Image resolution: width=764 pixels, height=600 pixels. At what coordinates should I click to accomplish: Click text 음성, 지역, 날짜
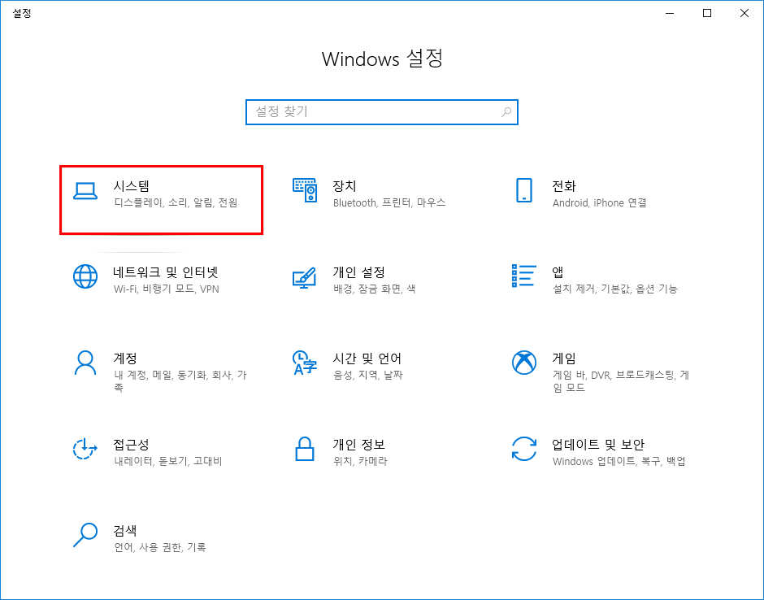point(368,375)
